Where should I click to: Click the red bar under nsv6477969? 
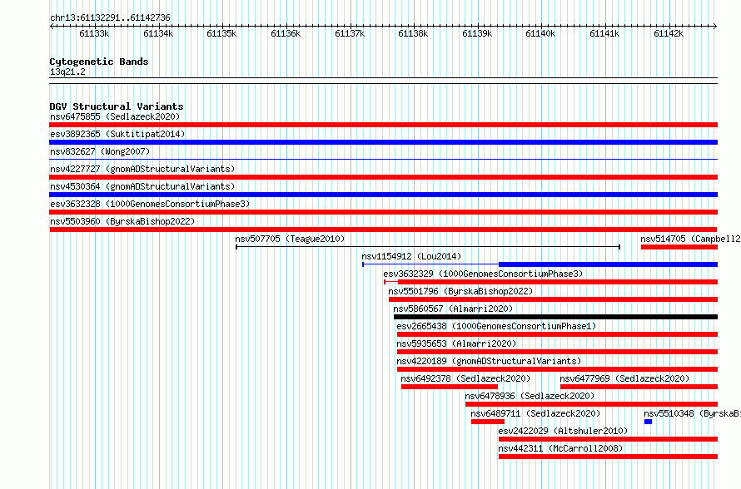(639, 387)
